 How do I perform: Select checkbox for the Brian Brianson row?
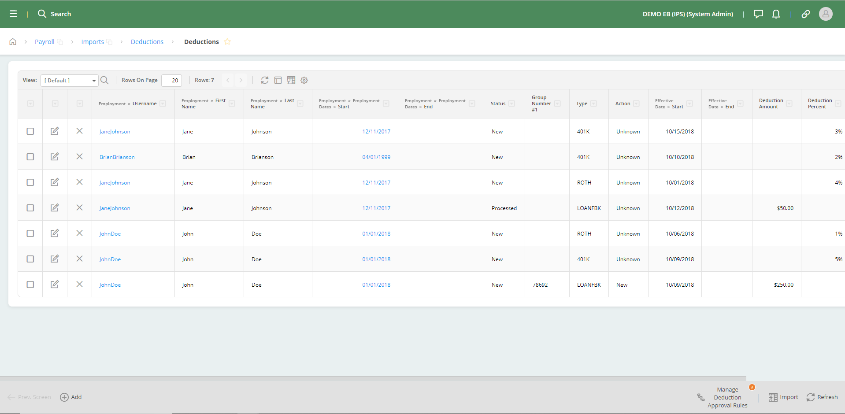click(x=30, y=157)
